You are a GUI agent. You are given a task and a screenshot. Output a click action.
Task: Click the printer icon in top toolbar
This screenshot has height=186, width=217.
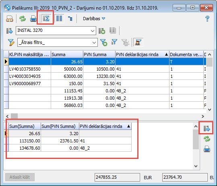click(33, 19)
